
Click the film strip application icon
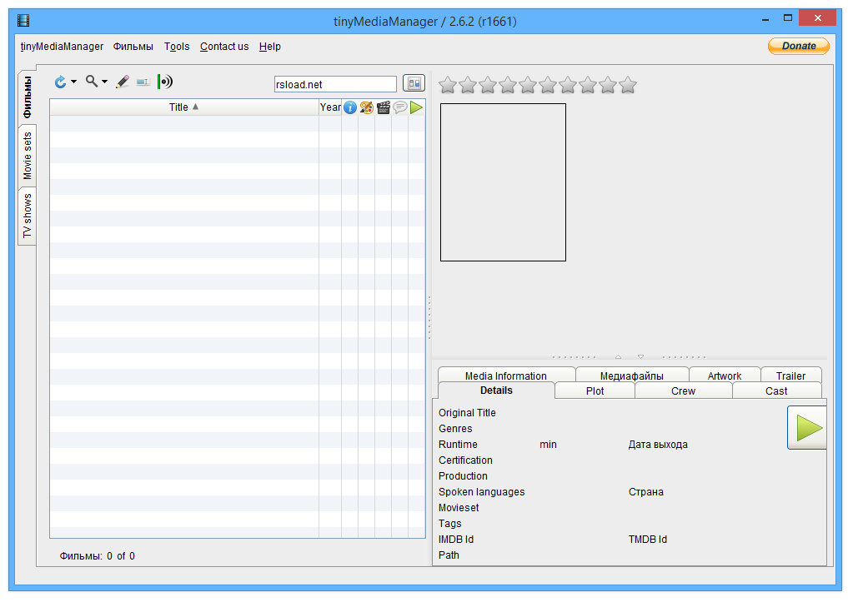pos(23,21)
